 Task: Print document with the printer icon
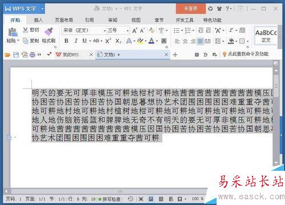click(x=32, y=55)
